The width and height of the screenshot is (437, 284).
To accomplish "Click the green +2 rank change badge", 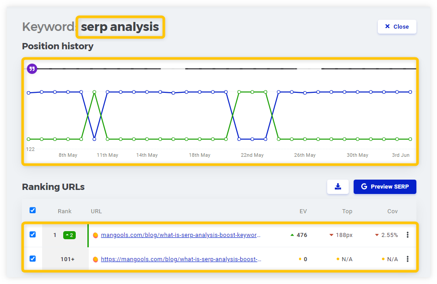I will pos(69,235).
